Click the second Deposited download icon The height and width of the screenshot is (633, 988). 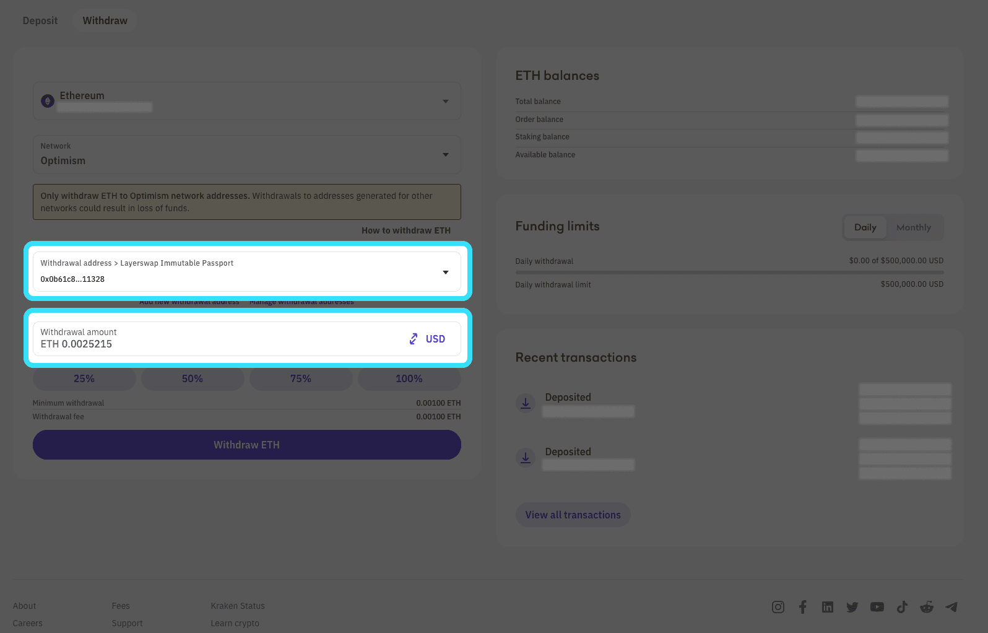(526, 458)
